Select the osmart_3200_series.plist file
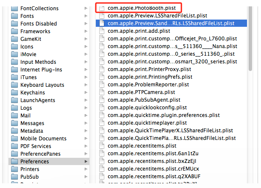 tap(172, 62)
